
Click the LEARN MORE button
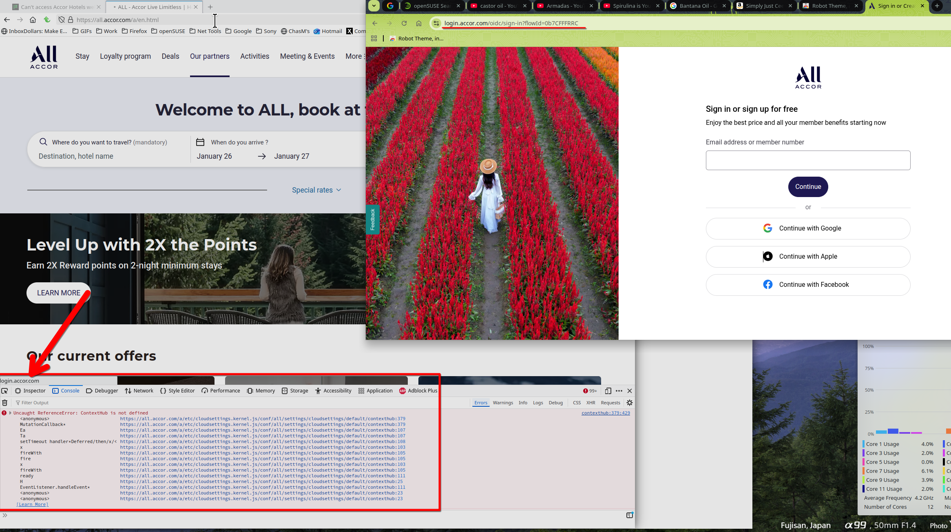tap(59, 293)
